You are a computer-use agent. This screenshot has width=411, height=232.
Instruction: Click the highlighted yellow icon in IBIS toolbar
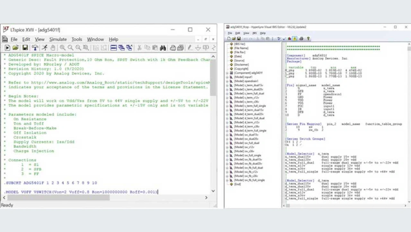294,39
